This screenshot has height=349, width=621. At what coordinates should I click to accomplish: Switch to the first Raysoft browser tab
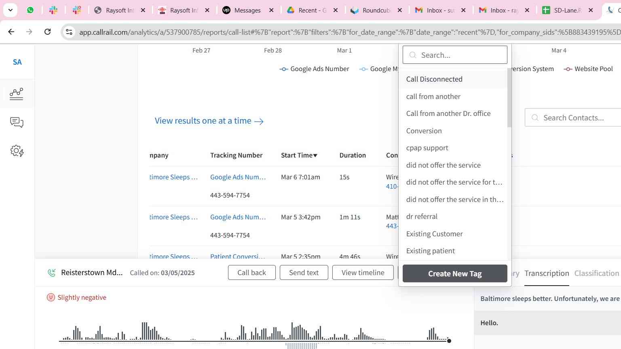click(120, 10)
